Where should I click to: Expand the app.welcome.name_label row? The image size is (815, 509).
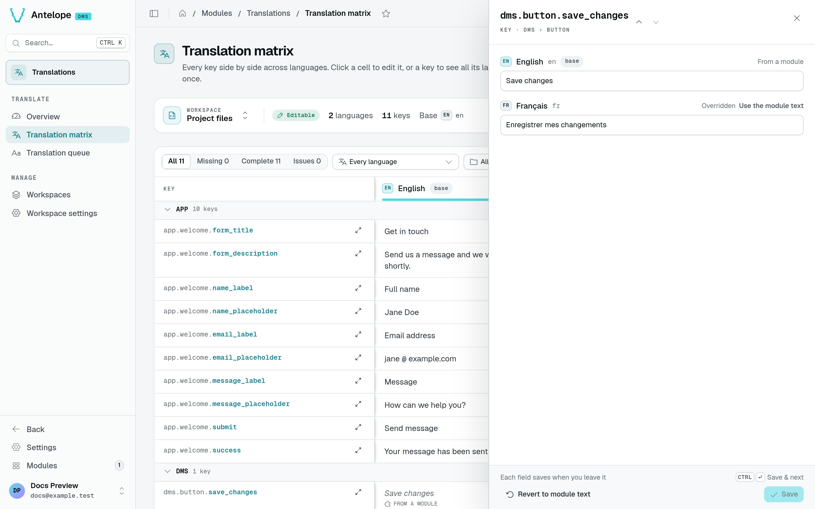click(x=358, y=288)
